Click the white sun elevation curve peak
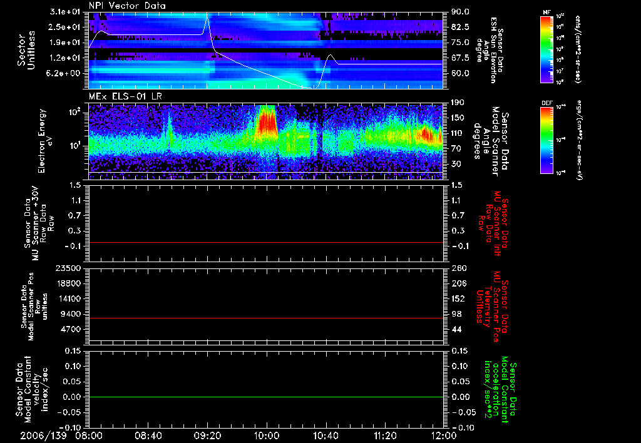641x443 pixels. point(207,16)
